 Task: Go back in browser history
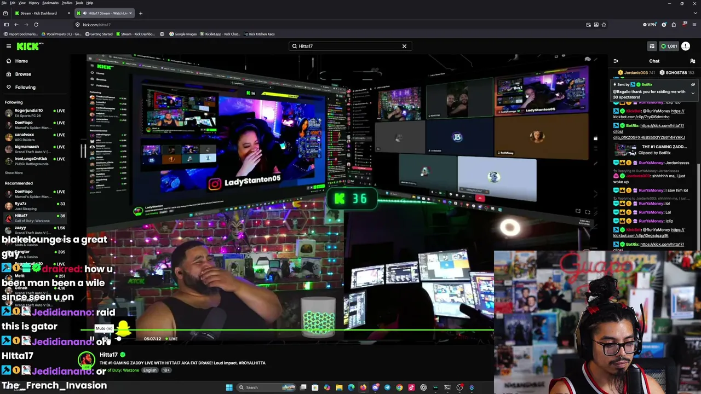16,25
